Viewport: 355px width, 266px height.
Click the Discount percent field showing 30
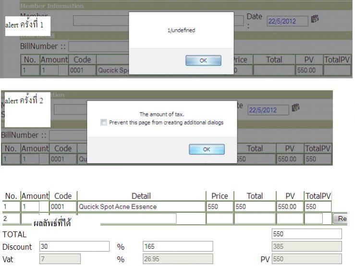(x=74, y=246)
